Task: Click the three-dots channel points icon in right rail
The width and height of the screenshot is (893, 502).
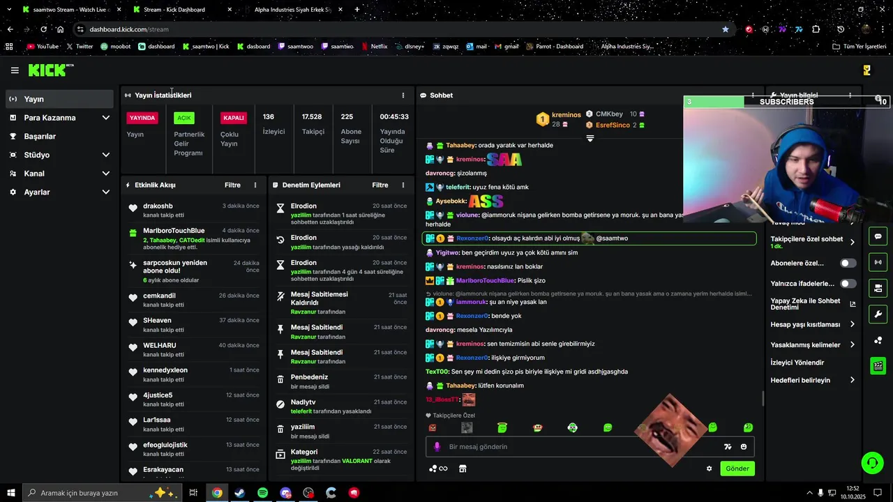Action: pos(878,340)
